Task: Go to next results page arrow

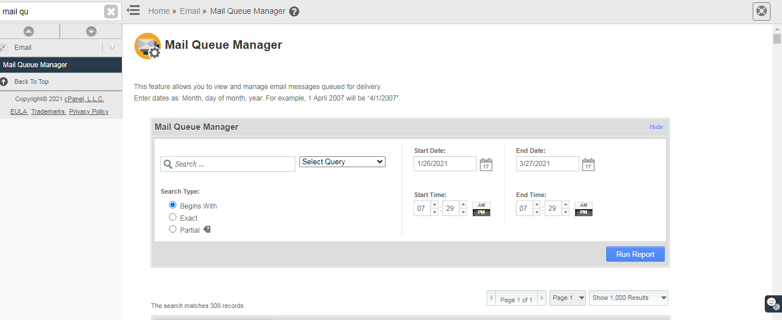Action: click(x=541, y=298)
